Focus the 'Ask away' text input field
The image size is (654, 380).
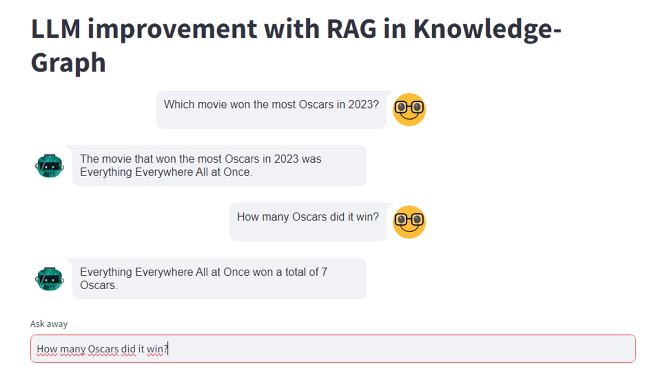[x=333, y=348]
